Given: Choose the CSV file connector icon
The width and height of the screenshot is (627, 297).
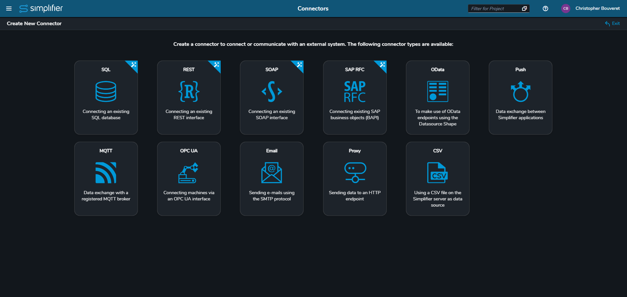Looking at the screenshot, I should click(x=437, y=173).
